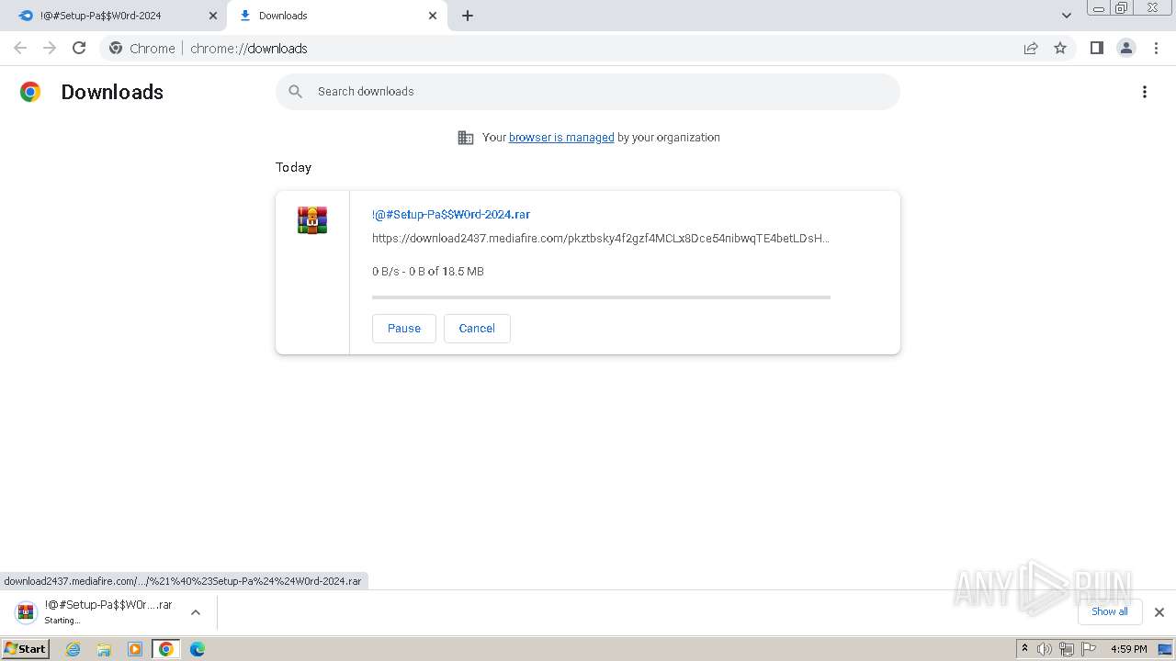Open the profile avatar icon
1176x661 pixels.
point(1126,48)
